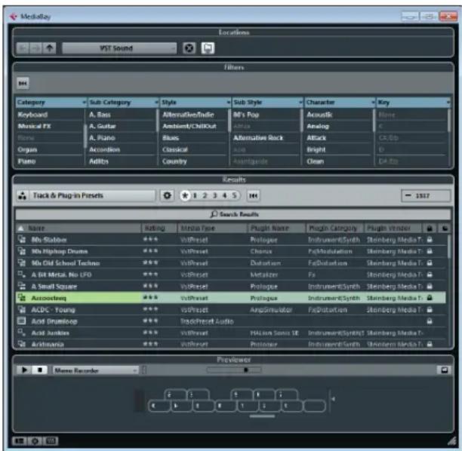This screenshot has width=462, height=451.
Task: Sort results by Plugin Category column
Action: (335, 229)
